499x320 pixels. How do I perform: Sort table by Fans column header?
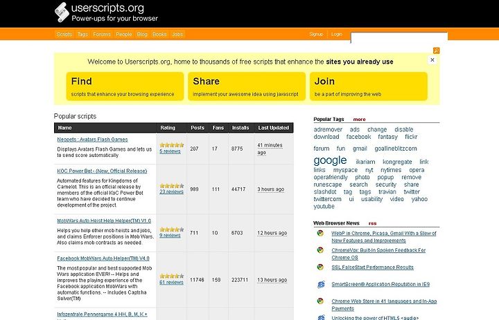218,128
